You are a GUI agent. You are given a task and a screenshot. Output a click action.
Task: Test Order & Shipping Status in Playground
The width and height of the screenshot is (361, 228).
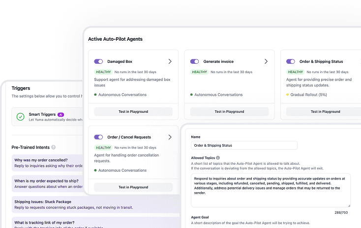coord(325,112)
